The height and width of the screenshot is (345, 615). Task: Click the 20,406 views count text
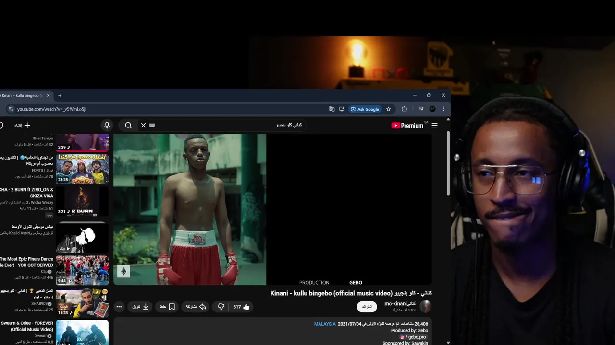[x=415, y=324]
